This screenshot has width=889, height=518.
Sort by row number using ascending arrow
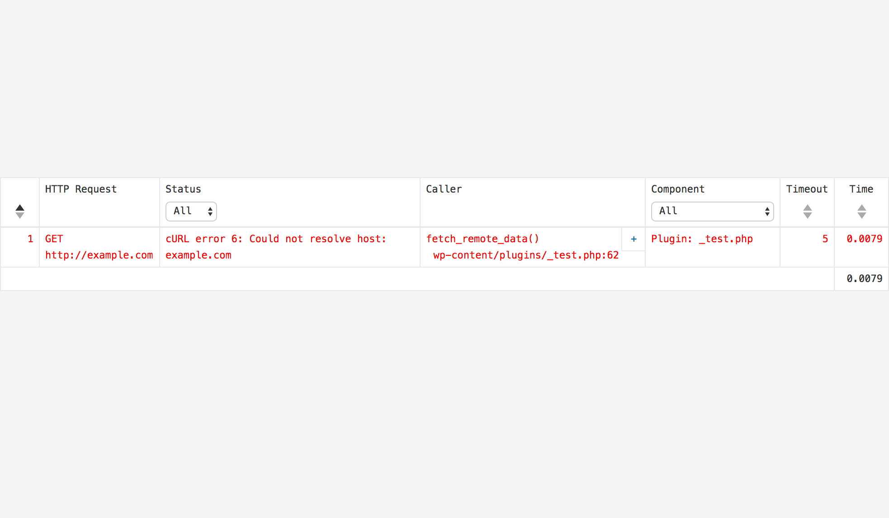tap(20, 208)
